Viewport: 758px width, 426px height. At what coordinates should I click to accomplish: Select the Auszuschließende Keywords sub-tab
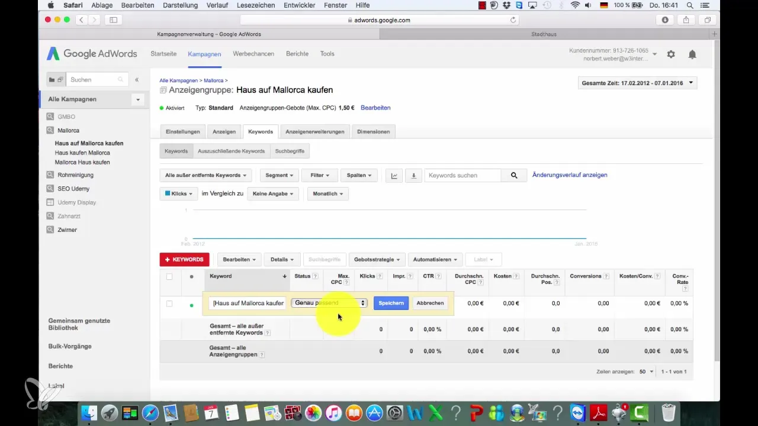pyautogui.click(x=231, y=151)
